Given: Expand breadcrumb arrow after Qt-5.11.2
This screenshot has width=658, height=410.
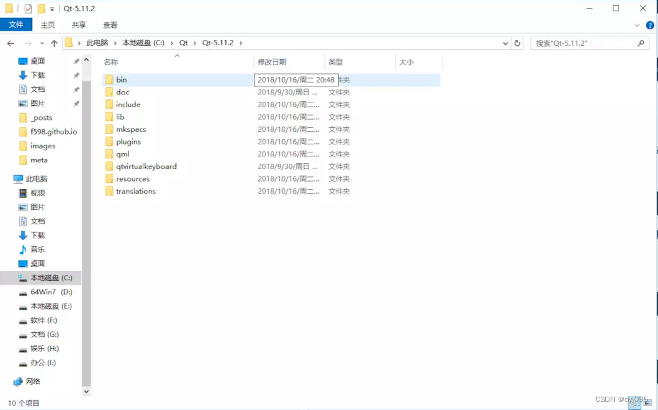Looking at the screenshot, I should click(241, 43).
